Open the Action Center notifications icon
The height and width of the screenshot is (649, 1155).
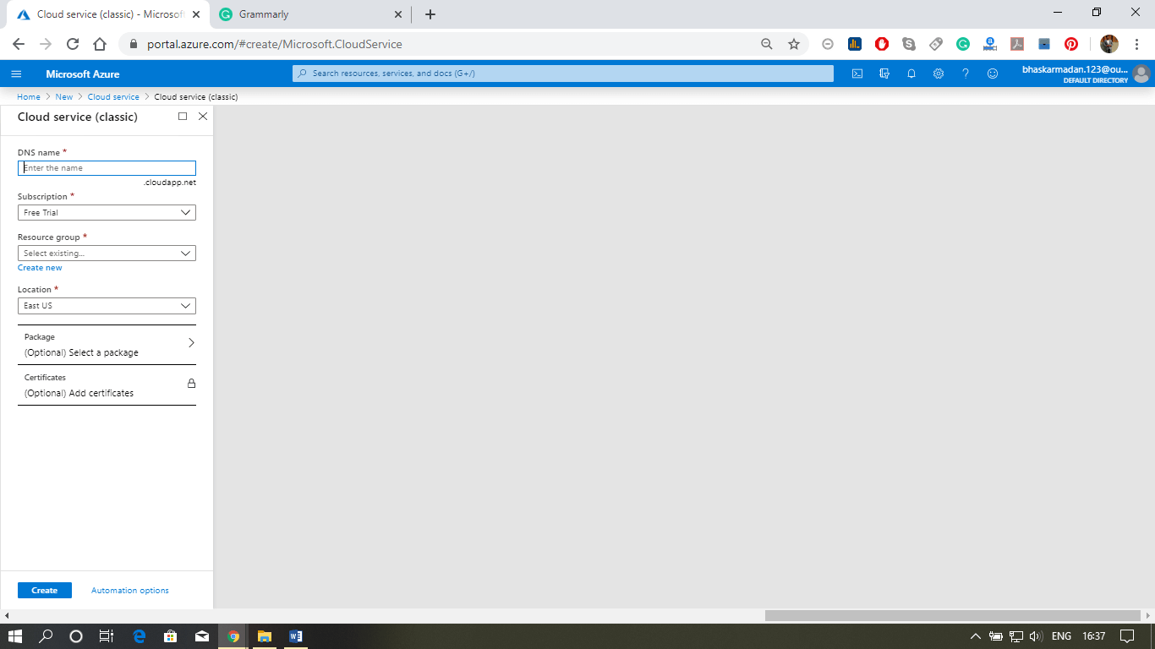(x=1126, y=636)
